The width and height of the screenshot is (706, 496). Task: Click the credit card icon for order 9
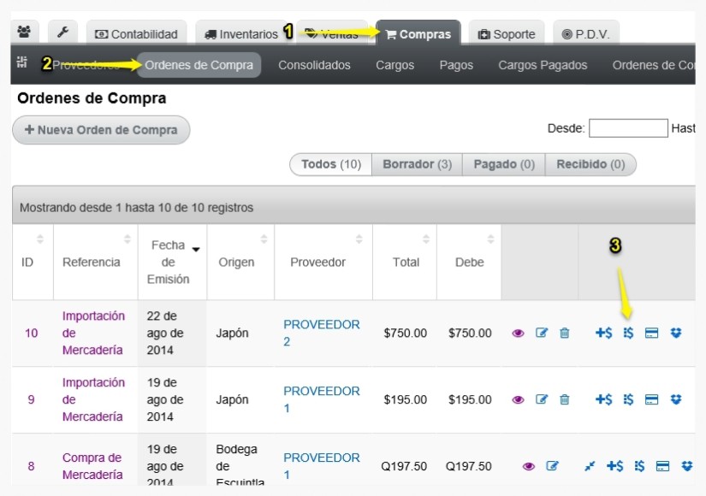651,399
